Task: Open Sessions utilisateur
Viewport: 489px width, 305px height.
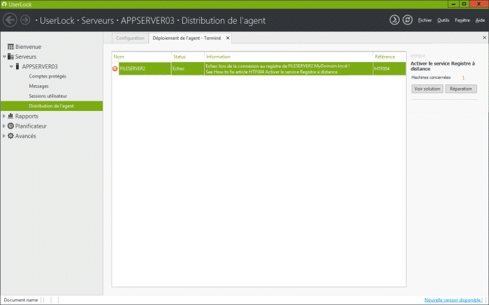Action: pos(48,96)
